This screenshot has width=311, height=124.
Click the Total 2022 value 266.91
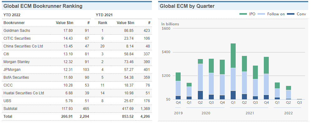click(67, 117)
